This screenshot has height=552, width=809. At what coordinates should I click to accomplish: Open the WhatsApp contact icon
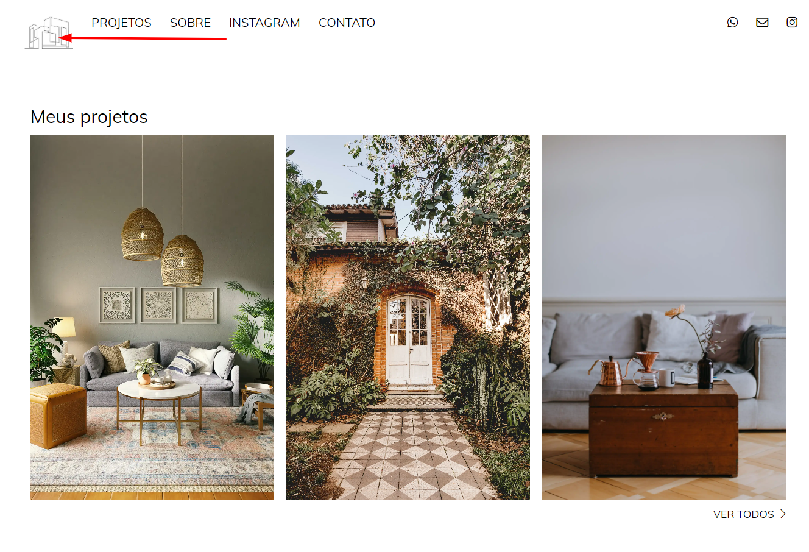732,23
